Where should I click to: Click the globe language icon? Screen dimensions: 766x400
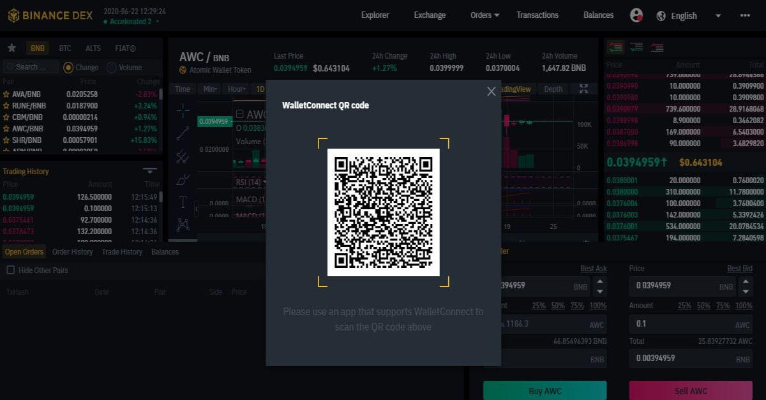coord(661,16)
